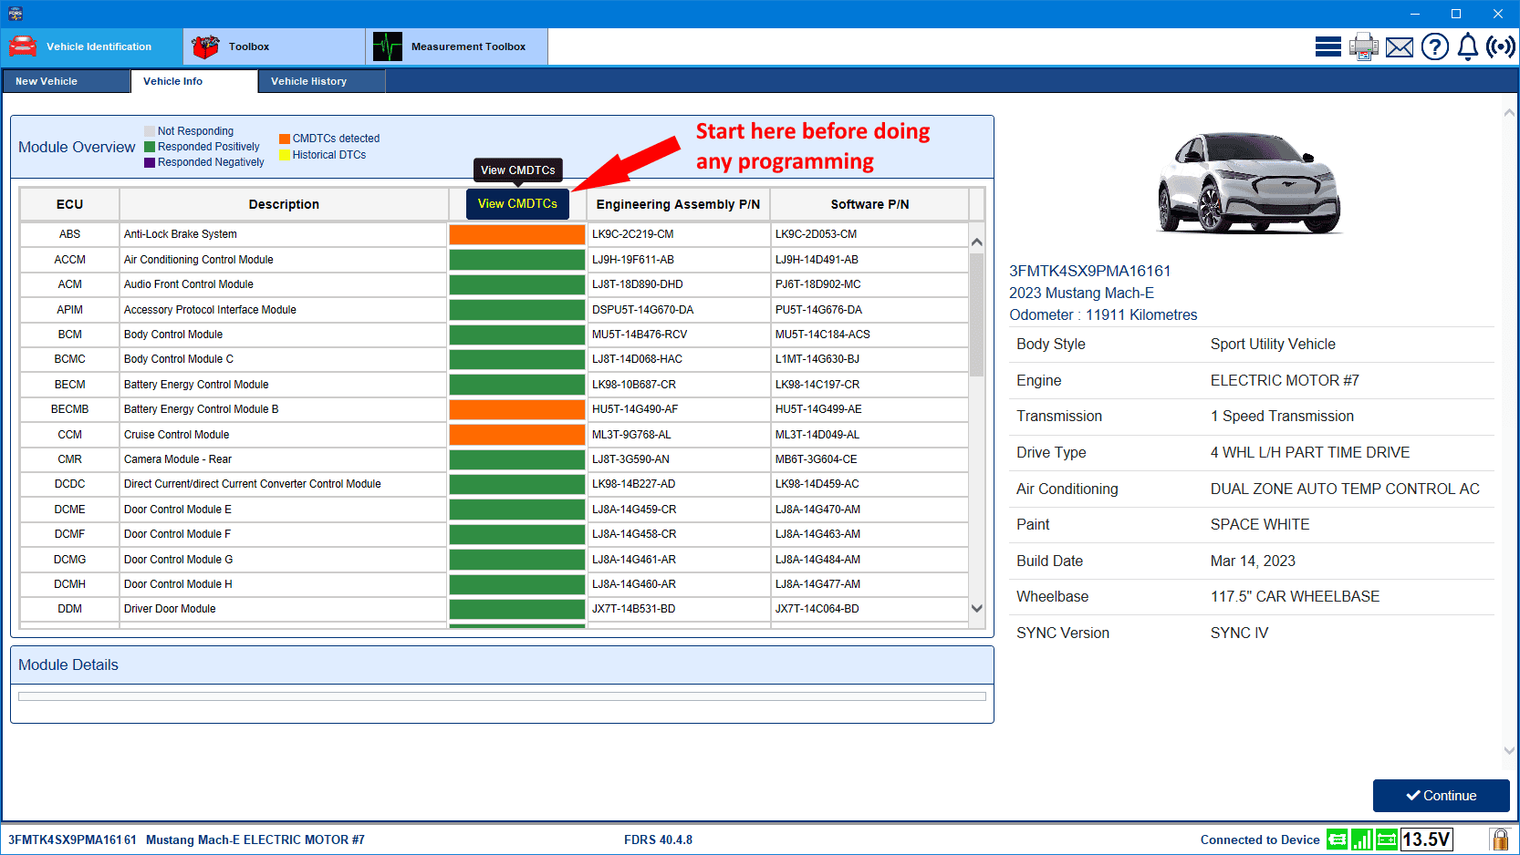Image resolution: width=1520 pixels, height=855 pixels.
Task: Click the help question mark icon
Action: tap(1434, 46)
